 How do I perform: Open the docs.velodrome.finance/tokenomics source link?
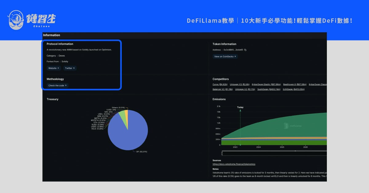tap(234, 164)
